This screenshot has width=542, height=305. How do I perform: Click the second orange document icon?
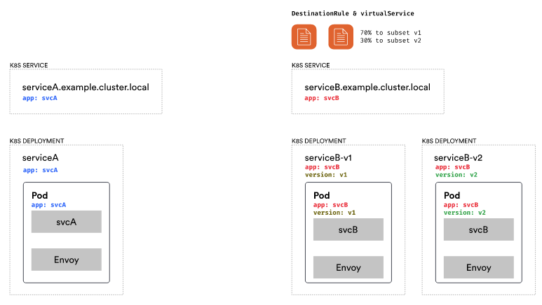pos(341,36)
